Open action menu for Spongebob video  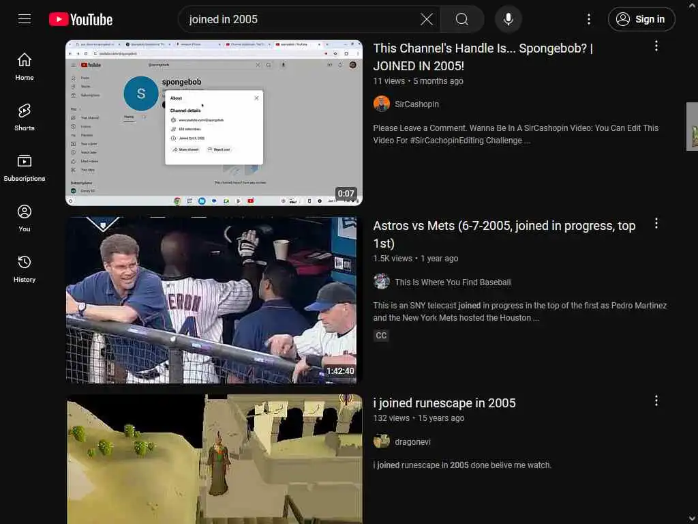656,46
